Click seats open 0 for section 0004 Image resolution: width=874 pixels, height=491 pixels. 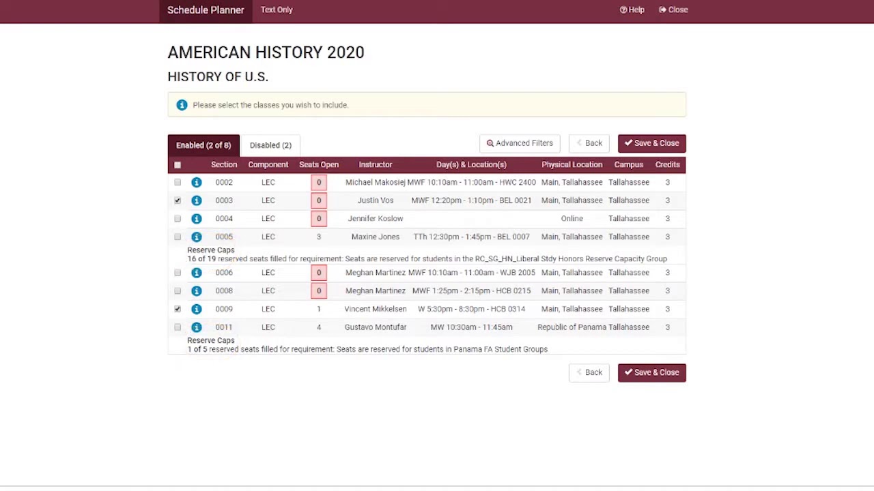pos(319,218)
